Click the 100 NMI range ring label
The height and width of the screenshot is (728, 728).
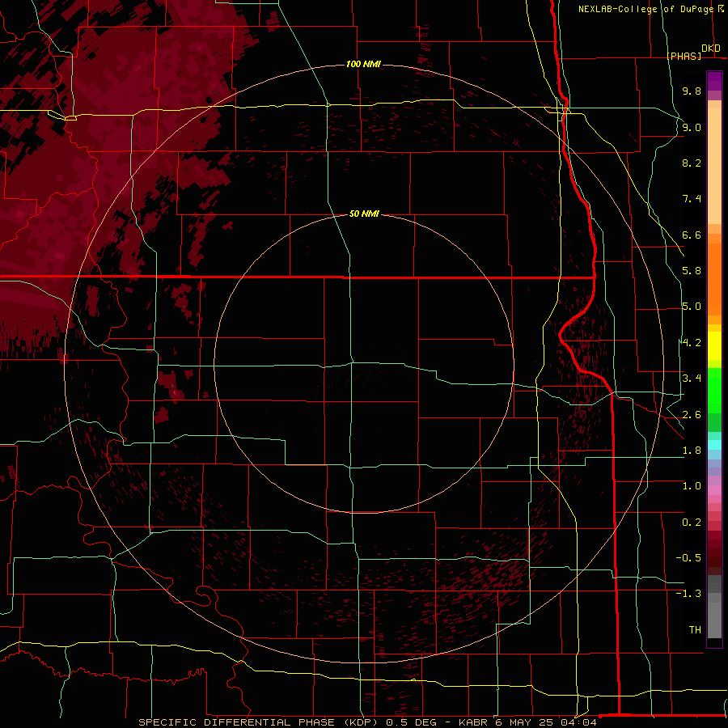363,64
